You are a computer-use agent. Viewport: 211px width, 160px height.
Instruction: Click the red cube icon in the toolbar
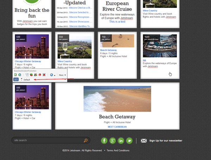pyautogui.click(x=40, y=75)
